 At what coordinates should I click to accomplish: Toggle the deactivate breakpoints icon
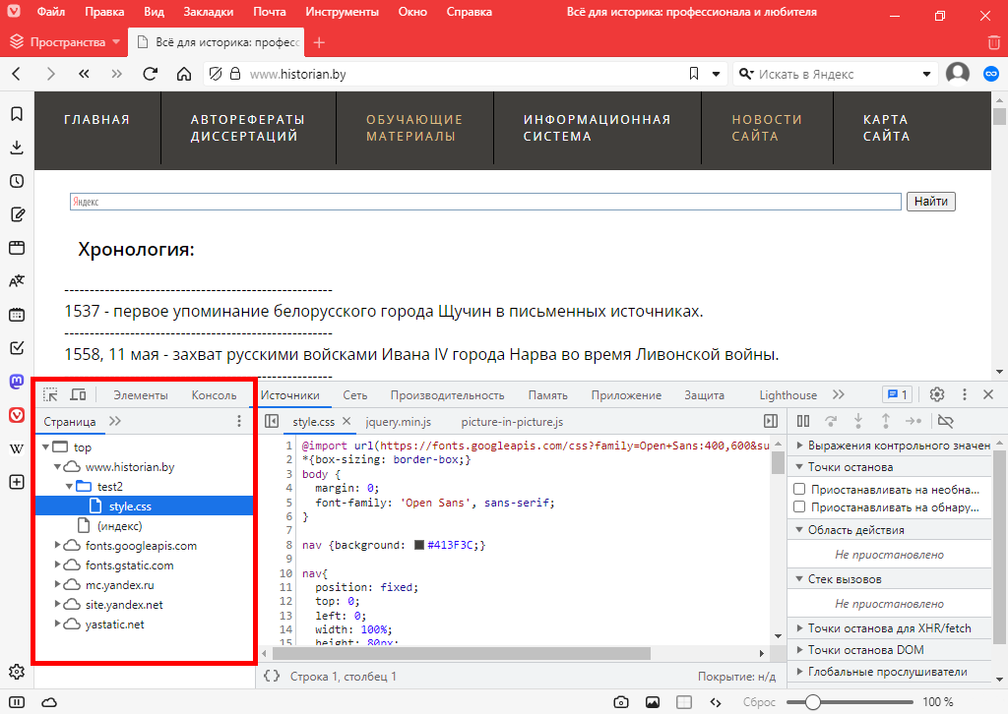click(946, 421)
